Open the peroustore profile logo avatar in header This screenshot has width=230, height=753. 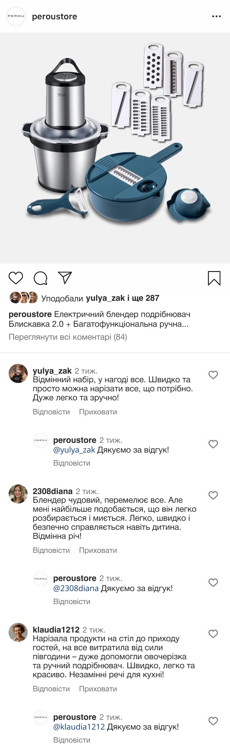[17, 17]
